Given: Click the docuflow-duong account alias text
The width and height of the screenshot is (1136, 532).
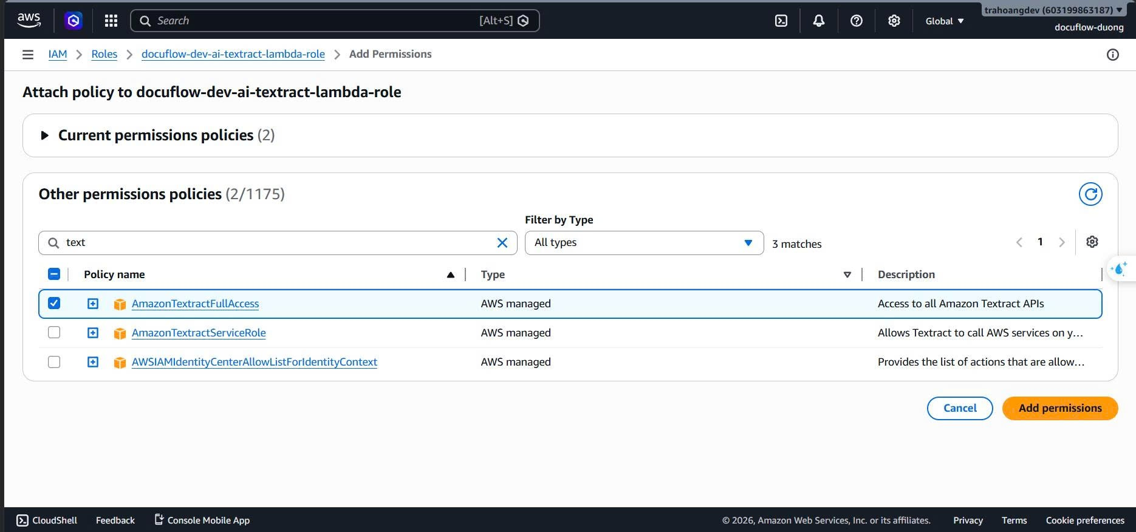Looking at the screenshot, I should tap(1089, 27).
